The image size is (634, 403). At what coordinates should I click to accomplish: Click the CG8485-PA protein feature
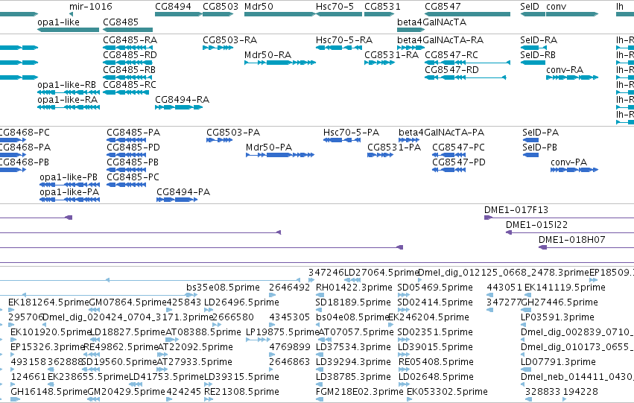[x=126, y=140]
